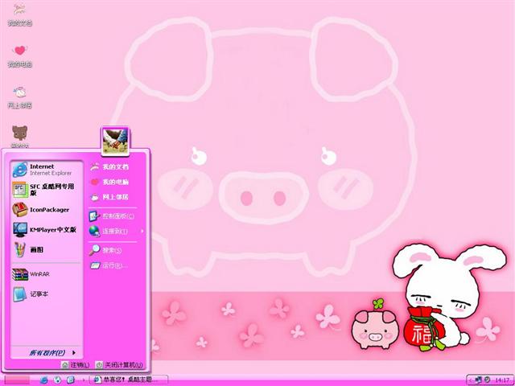Select 网上邻居 desktop icon
The image size is (515, 386).
(x=19, y=97)
